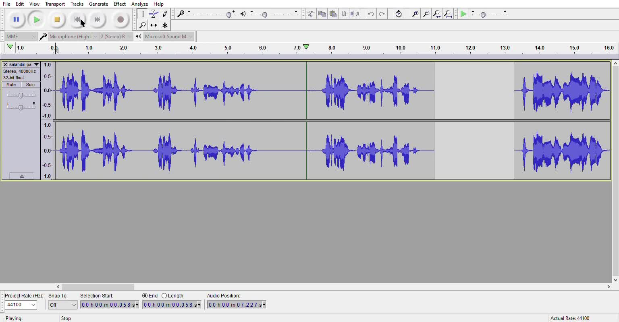The image size is (619, 322).
Task: Open the Microphone input device dropdown
Action: [73, 37]
